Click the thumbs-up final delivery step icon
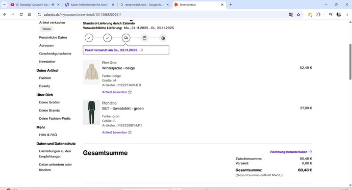This screenshot has width=352, height=190. 163,38
